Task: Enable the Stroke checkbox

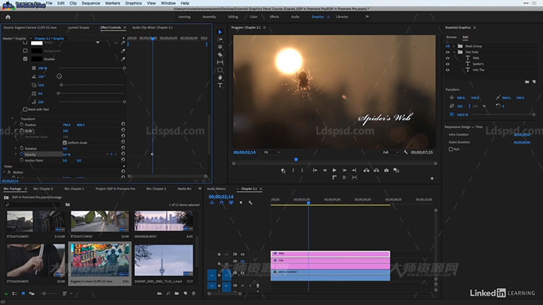Action: pos(25,43)
